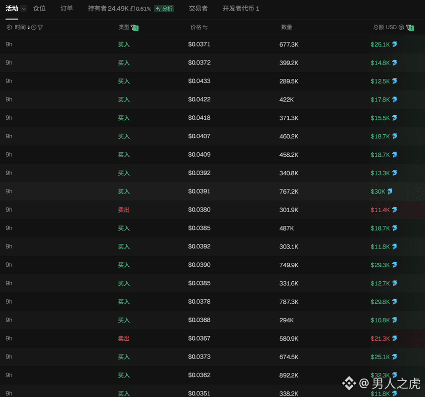Image resolution: width=425 pixels, height=397 pixels.
Task: Click blue icon in 487K quantity row
Action: (395, 228)
